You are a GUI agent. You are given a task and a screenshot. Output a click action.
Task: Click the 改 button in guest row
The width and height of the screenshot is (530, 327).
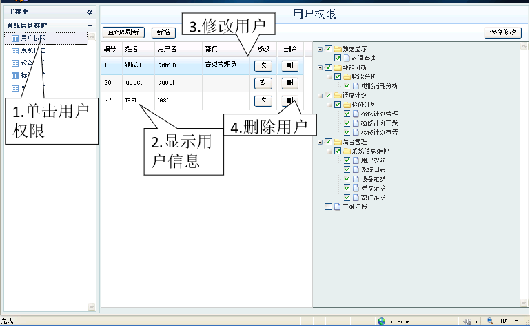point(263,83)
